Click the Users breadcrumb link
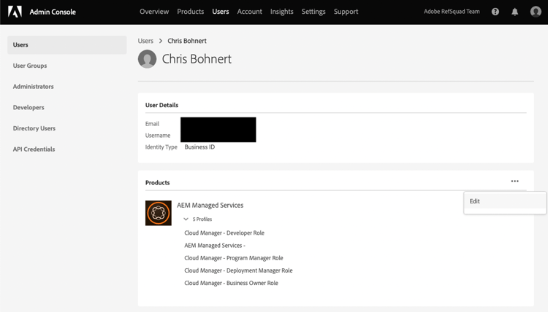This screenshot has width=548, height=312. pos(145,41)
